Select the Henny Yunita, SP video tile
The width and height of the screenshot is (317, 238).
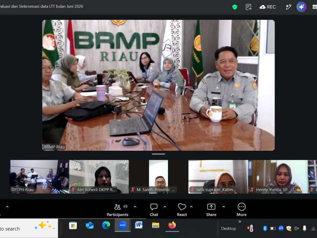tap(278, 177)
